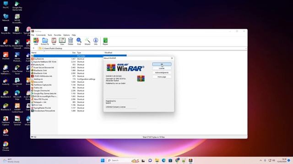Click the Repair toolbar icon
293x164 pixels.
pos(105,41)
